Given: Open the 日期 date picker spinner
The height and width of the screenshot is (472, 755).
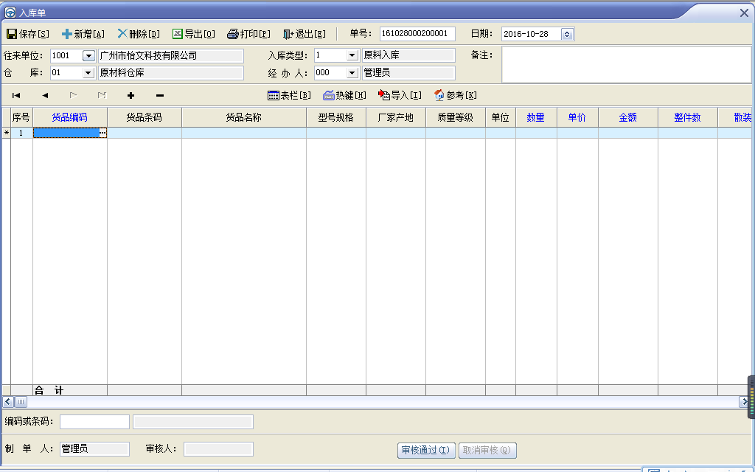Looking at the screenshot, I should point(567,34).
